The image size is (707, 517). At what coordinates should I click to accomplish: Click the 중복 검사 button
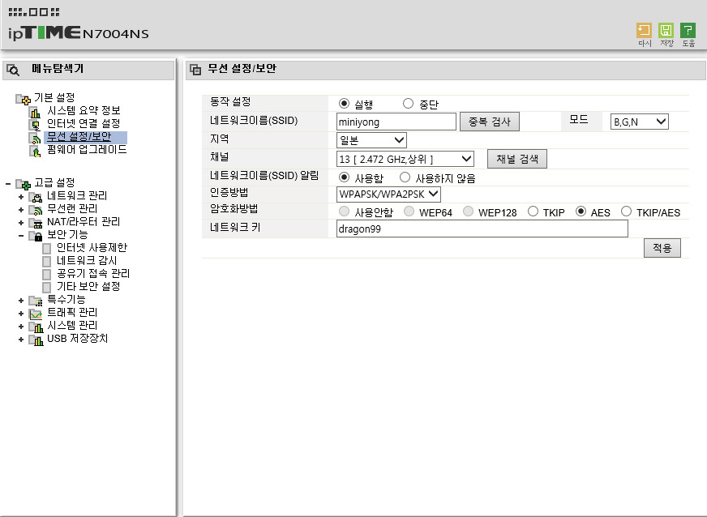tap(490, 122)
